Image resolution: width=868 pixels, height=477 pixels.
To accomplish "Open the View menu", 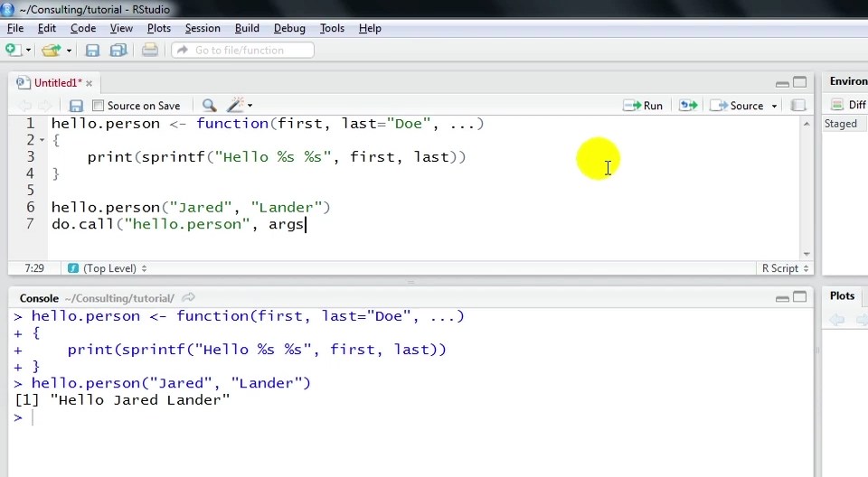I will [121, 28].
